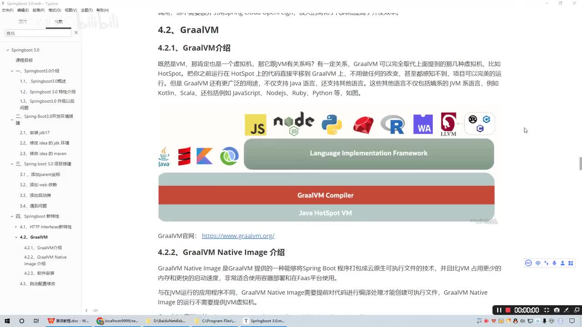582x327 pixels.
Task: Jump to 4.3、自动配置修改 in outline
Action: point(37,283)
